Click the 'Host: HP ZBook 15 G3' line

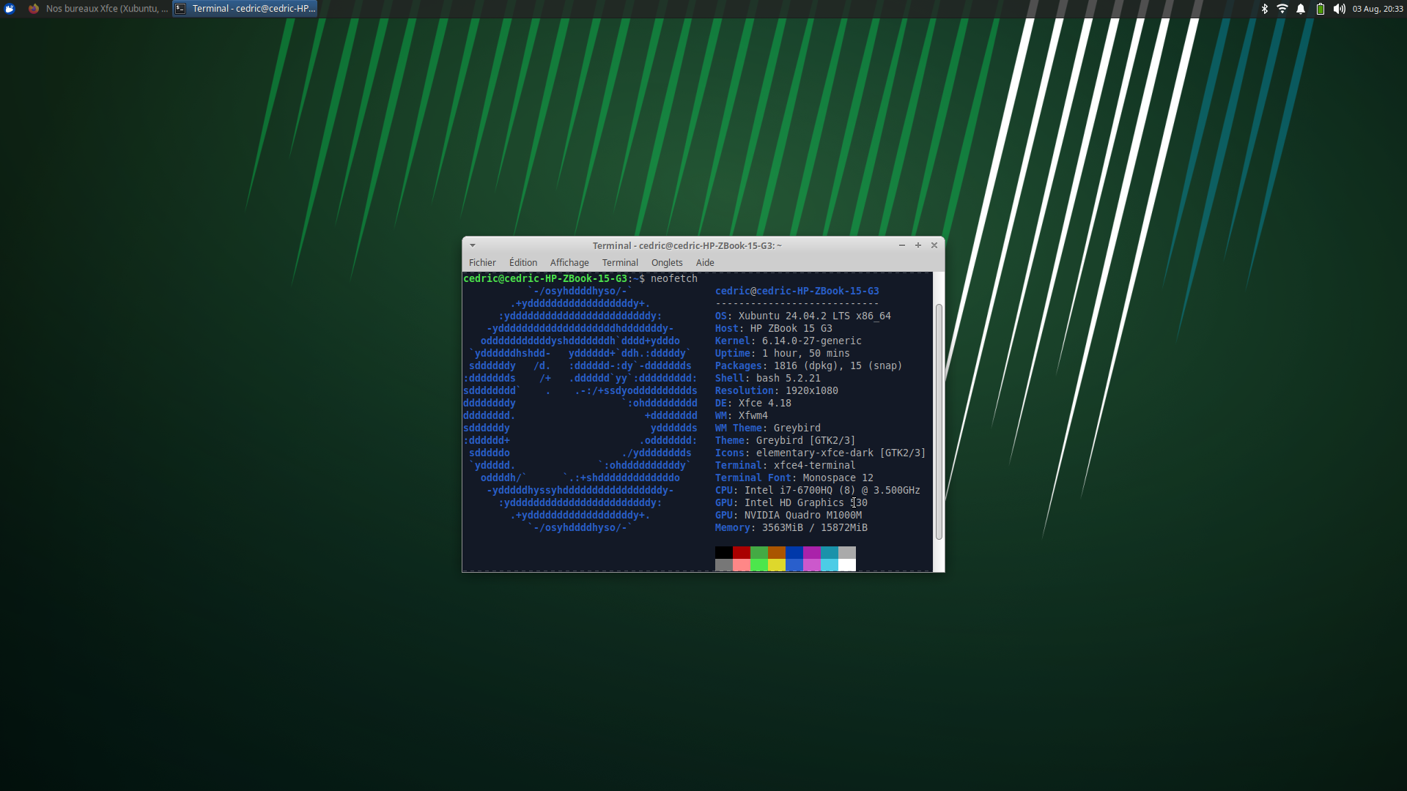774,329
